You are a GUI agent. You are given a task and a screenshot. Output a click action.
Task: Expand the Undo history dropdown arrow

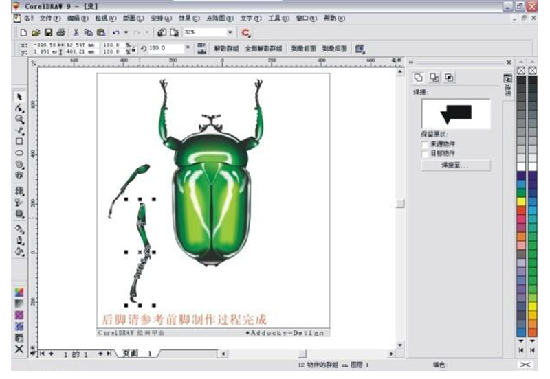click(x=126, y=32)
